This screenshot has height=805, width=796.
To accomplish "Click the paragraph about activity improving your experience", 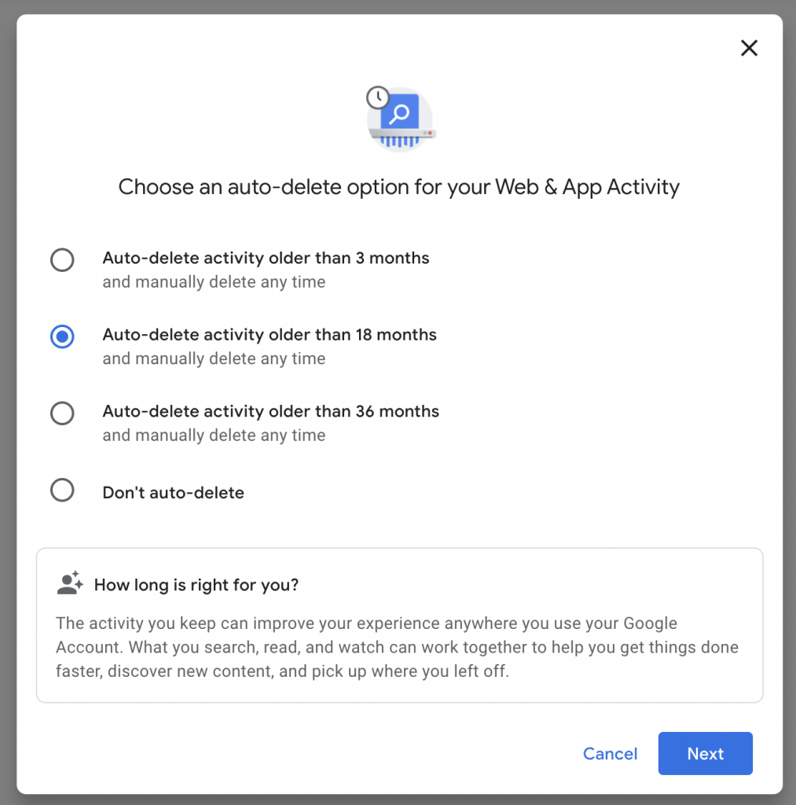I will [397, 648].
